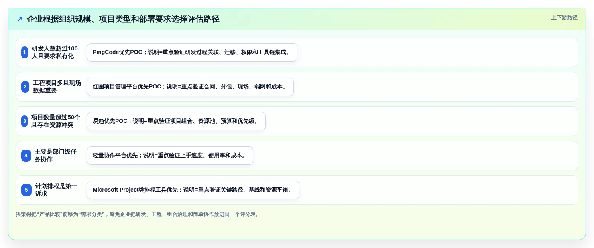594x248 pixels.
Task: Click the condition 计划排程是第一诉求
Action: pyautogui.click(x=56, y=190)
